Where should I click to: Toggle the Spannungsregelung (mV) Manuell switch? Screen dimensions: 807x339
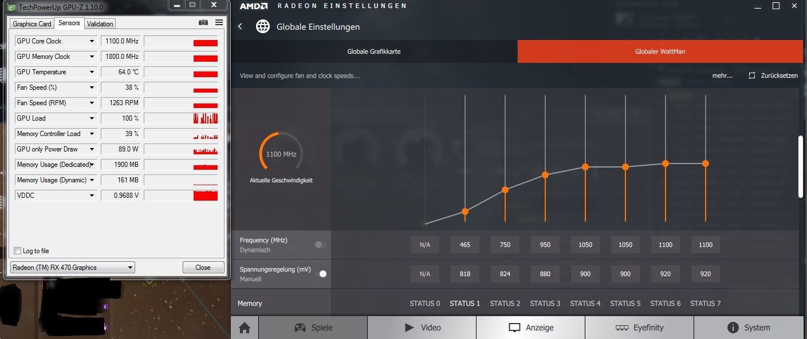pos(320,274)
